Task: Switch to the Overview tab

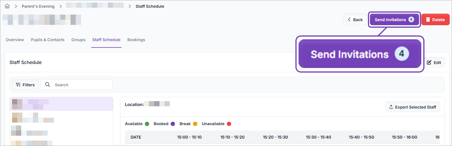Action: [15, 40]
